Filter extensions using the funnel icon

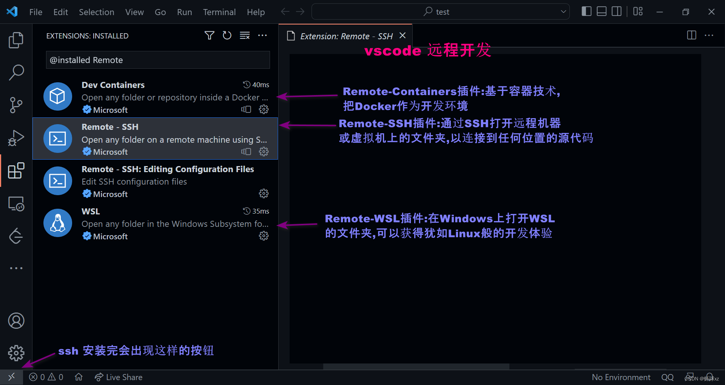pyautogui.click(x=209, y=35)
